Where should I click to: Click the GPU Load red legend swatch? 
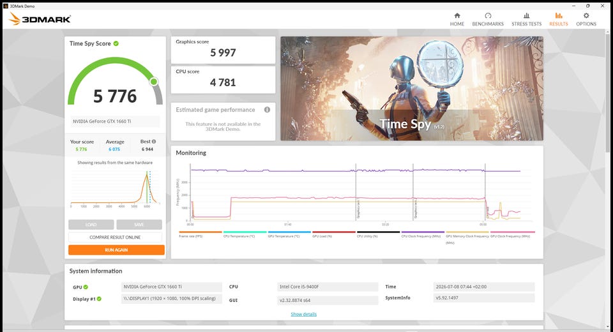[x=334, y=232]
